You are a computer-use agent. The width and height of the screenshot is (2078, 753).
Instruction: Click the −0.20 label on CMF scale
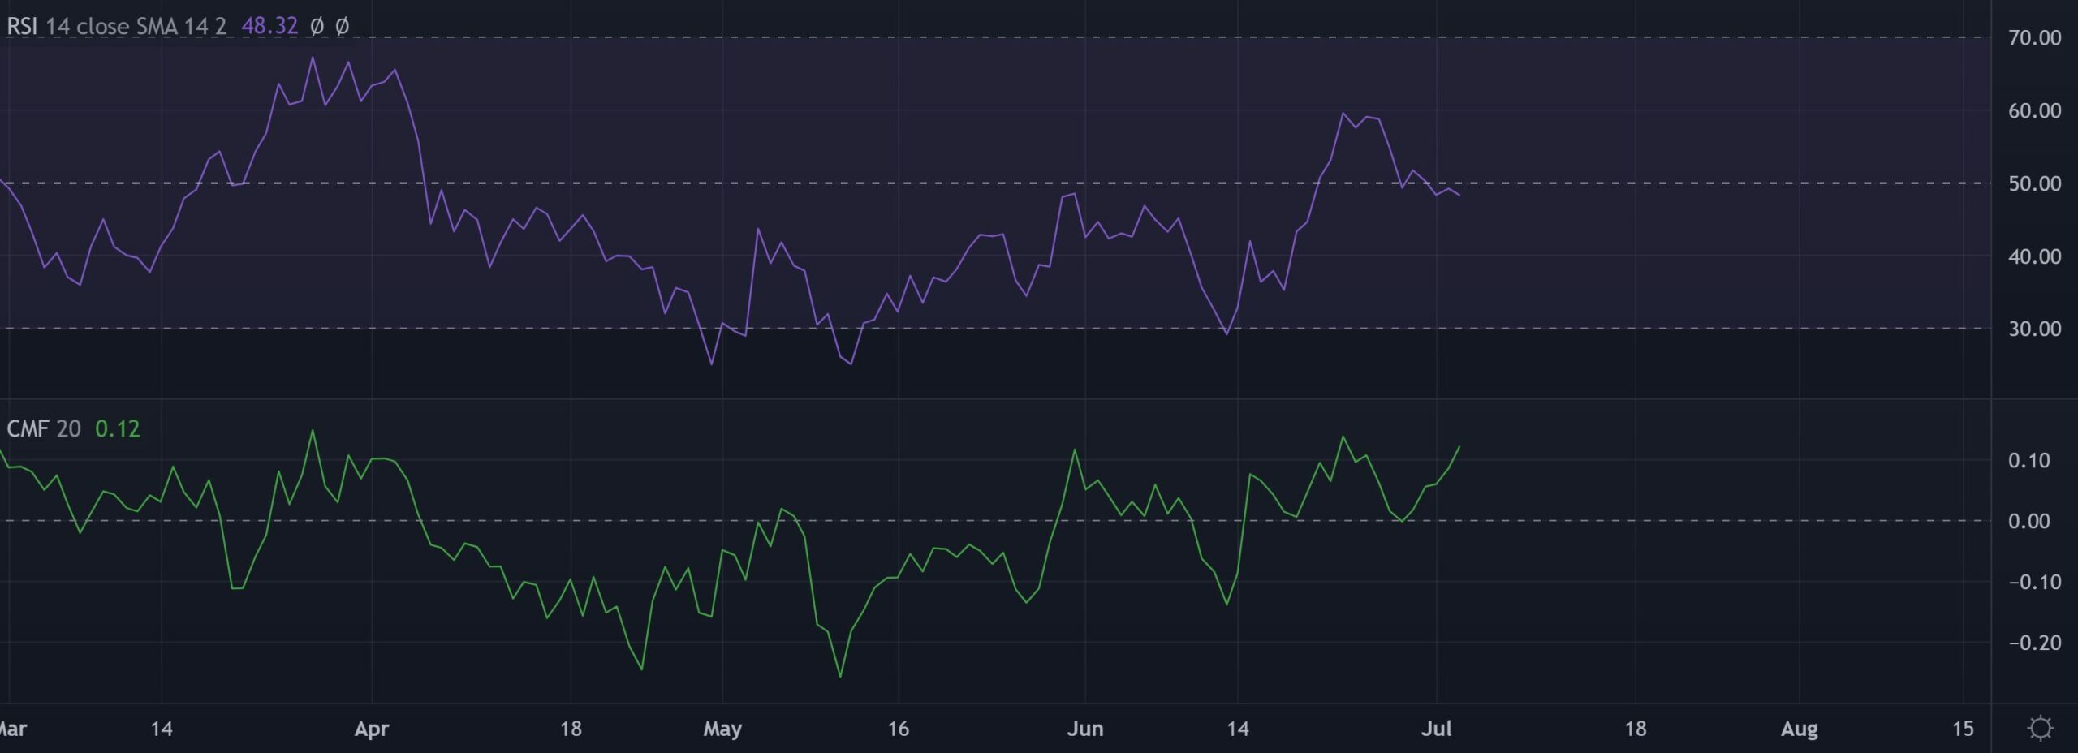(x=2034, y=643)
